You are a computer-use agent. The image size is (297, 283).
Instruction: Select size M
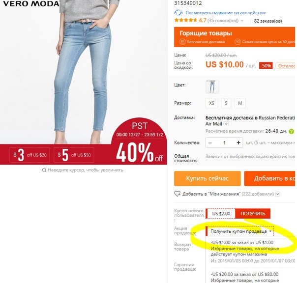(240, 103)
